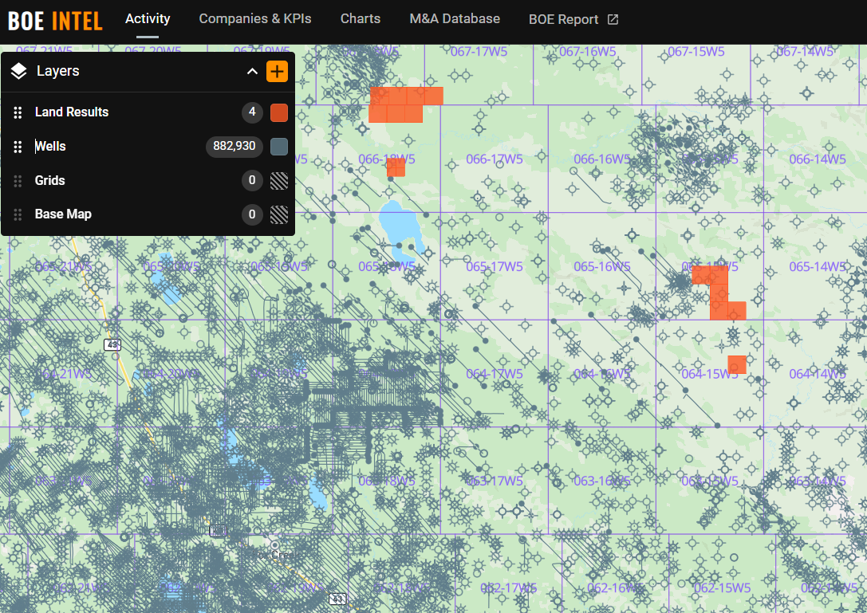Click the blue lake near 065-18W5
This screenshot has height=613, width=867.
pos(400,227)
